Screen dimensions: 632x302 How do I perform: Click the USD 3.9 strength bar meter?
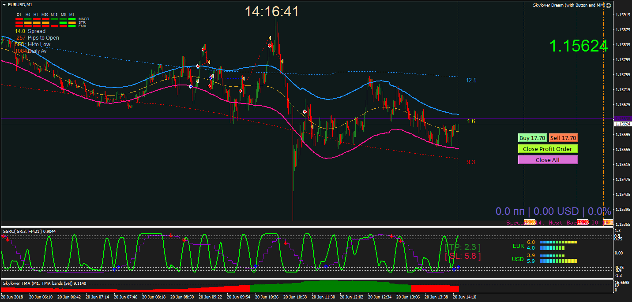[x=553, y=255]
